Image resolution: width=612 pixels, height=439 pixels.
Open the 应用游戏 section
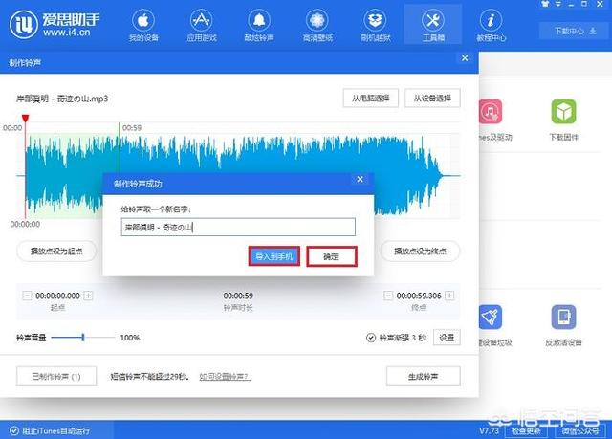(202, 26)
